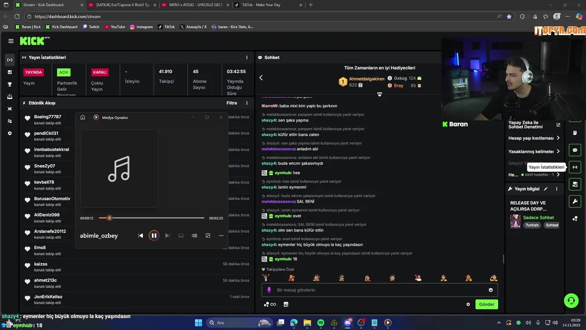Click the Sadece Sohbet category link

(538, 218)
